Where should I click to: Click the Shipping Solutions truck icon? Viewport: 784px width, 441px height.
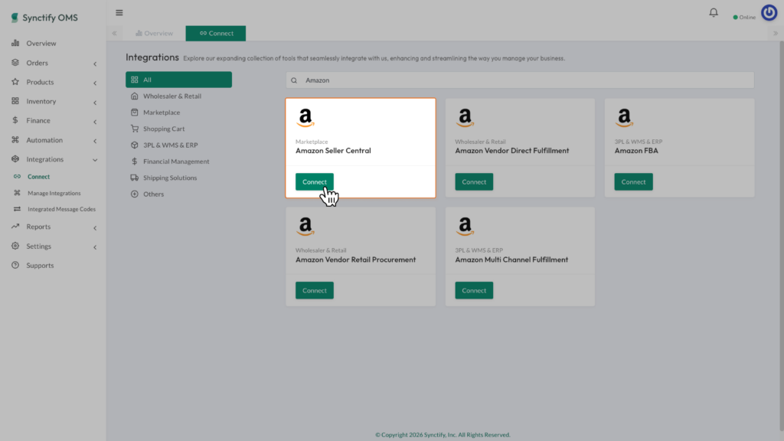(135, 178)
